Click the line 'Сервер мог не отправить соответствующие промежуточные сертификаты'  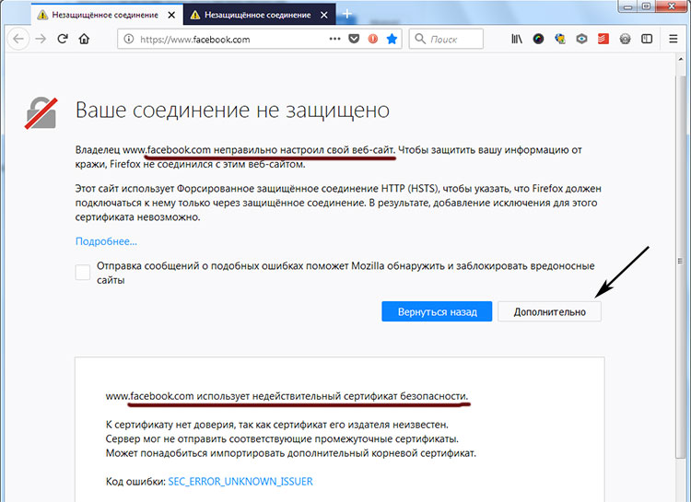click(x=282, y=439)
